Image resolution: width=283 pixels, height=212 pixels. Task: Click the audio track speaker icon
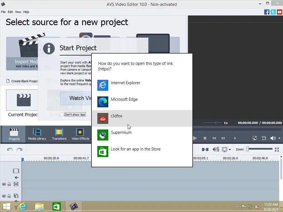click(17, 177)
